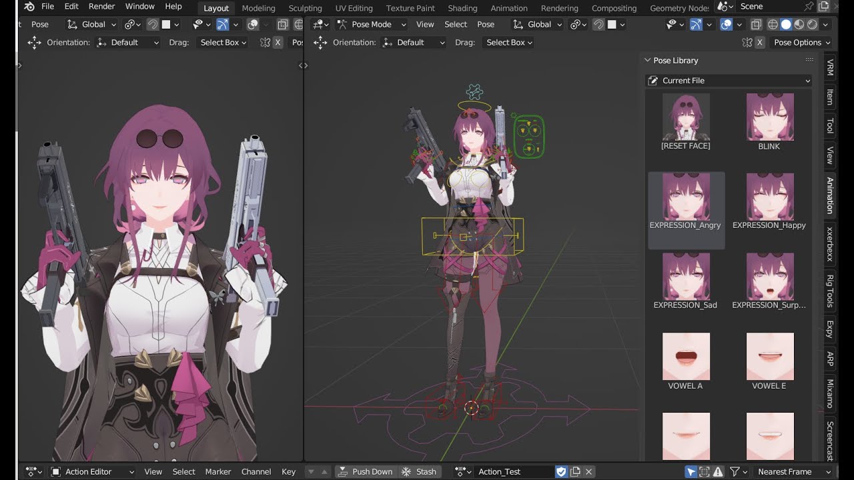Open the Rig Tools sidebar tab

click(830, 291)
